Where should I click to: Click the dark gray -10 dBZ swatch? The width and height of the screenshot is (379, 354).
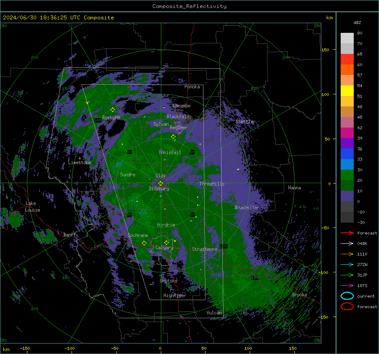(347, 217)
